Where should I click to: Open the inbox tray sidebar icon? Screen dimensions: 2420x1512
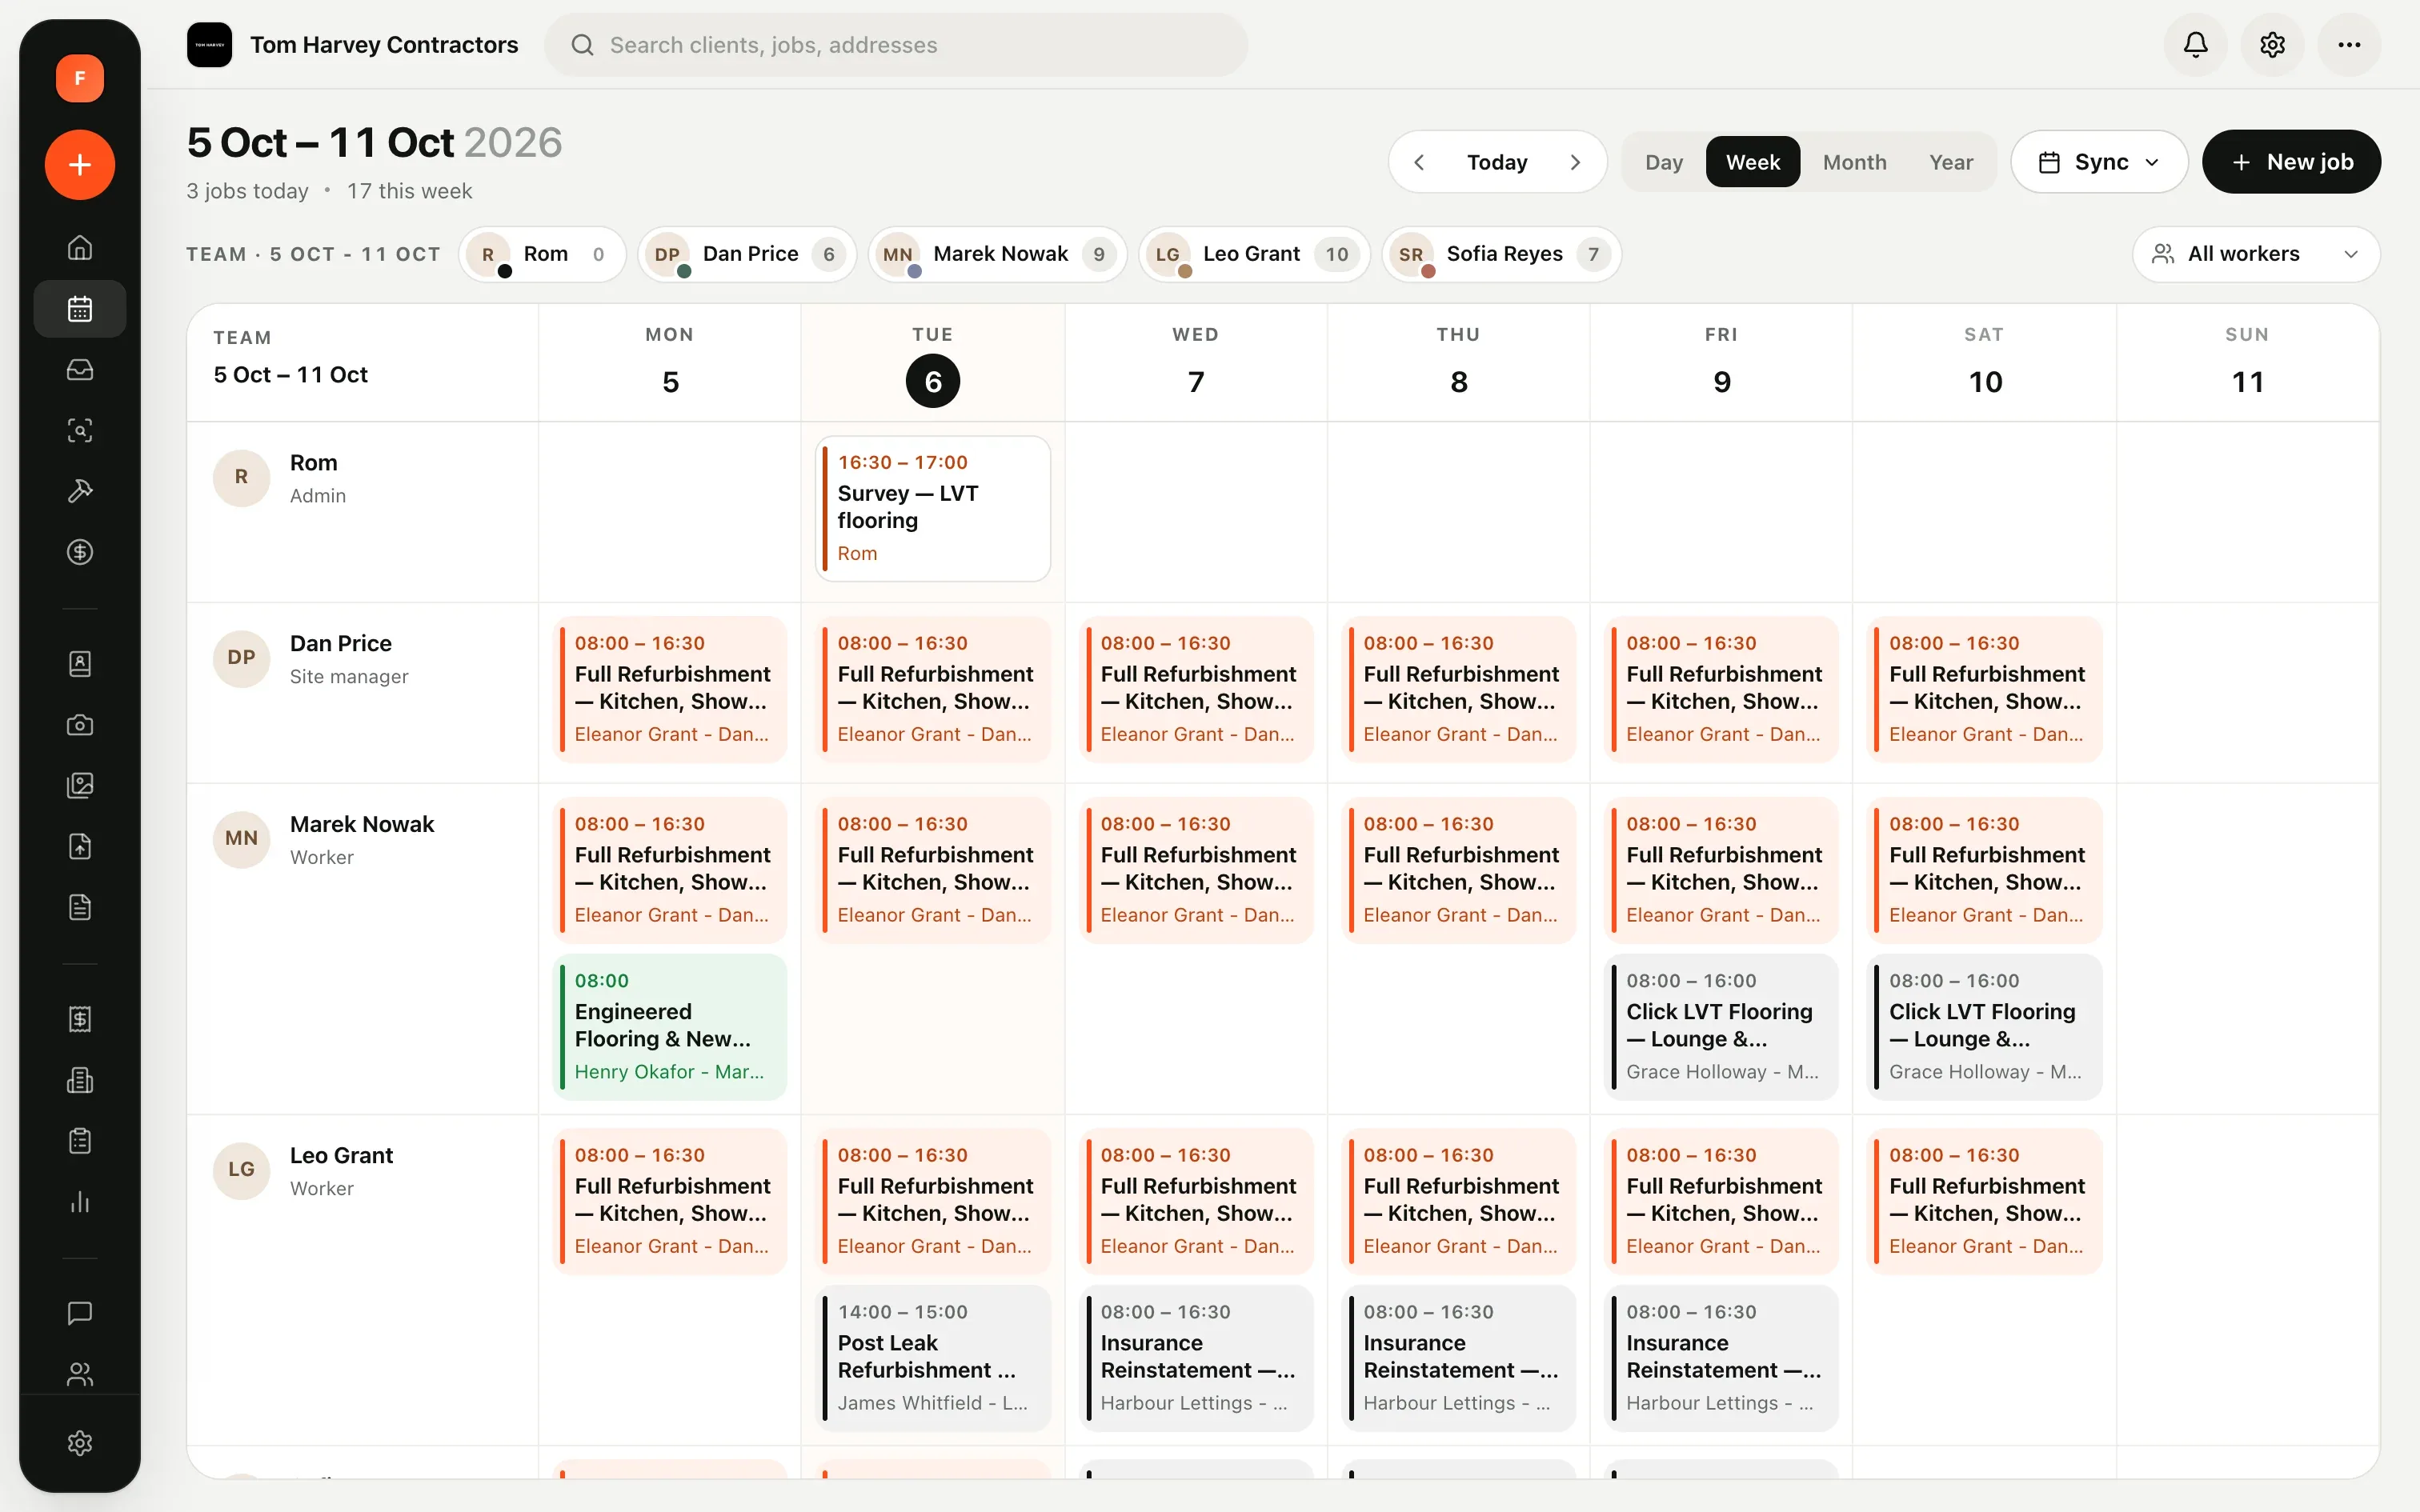point(80,370)
